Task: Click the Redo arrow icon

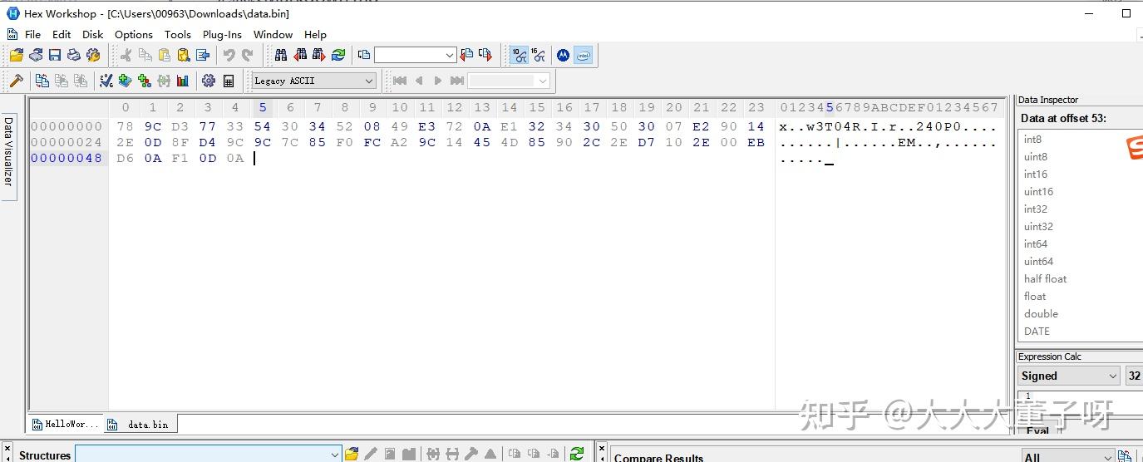Action: coord(247,55)
